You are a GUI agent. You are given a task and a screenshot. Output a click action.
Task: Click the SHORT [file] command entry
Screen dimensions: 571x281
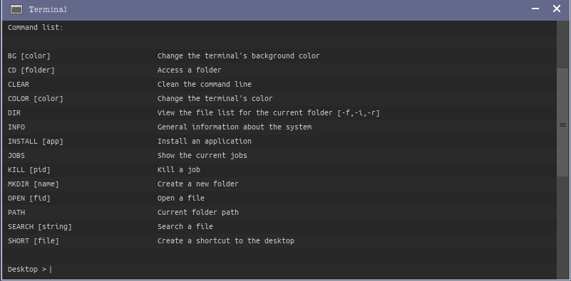pos(33,240)
